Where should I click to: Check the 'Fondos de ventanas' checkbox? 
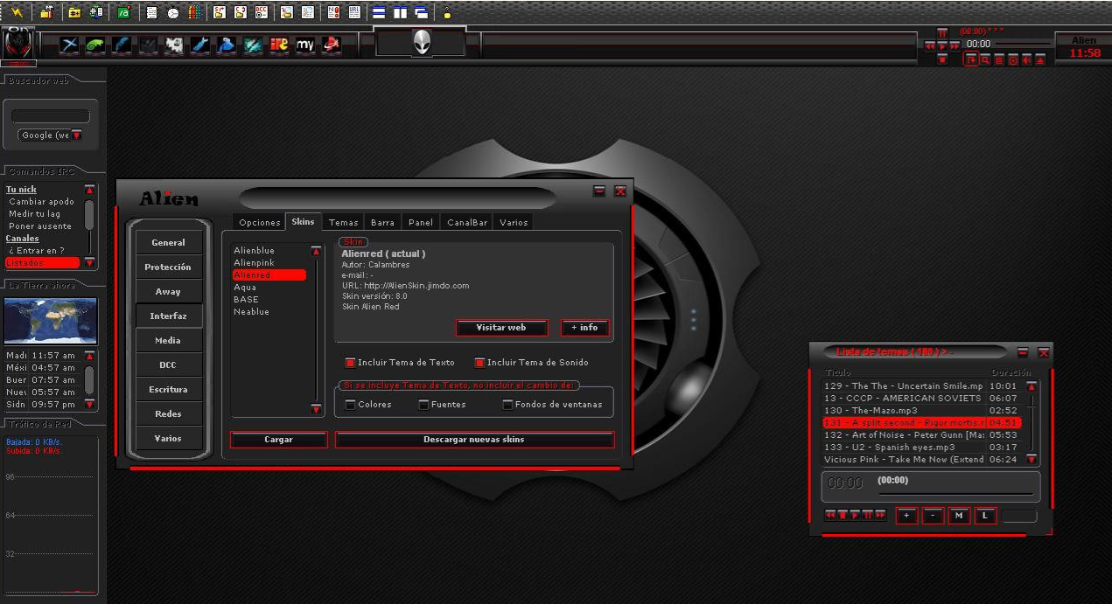point(507,405)
